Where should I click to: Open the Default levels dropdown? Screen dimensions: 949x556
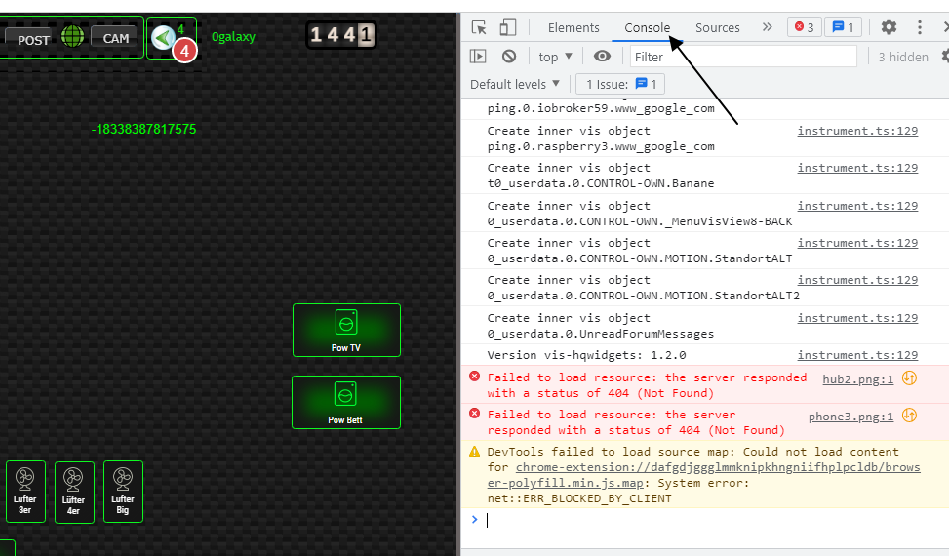[514, 84]
